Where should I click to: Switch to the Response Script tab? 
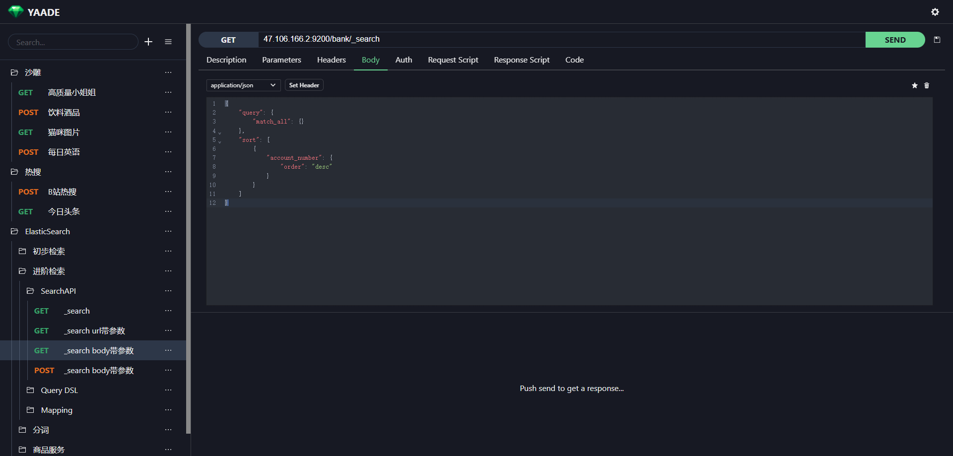tap(521, 60)
